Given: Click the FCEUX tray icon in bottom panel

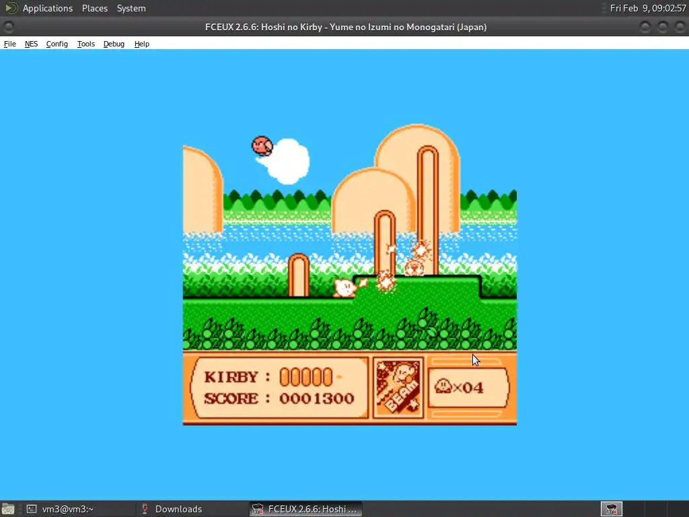Looking at the screenshot, I should (611, 509).
